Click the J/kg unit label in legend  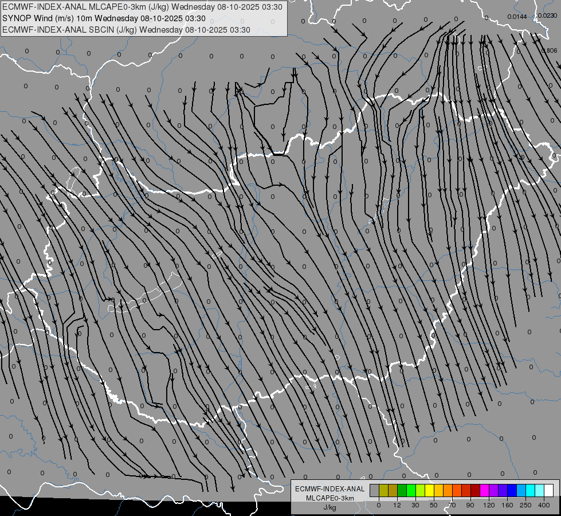coord(330,508)
